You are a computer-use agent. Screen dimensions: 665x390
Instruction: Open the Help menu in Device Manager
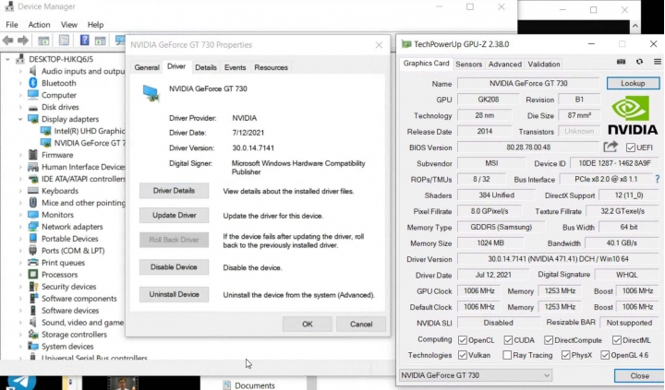95,25
